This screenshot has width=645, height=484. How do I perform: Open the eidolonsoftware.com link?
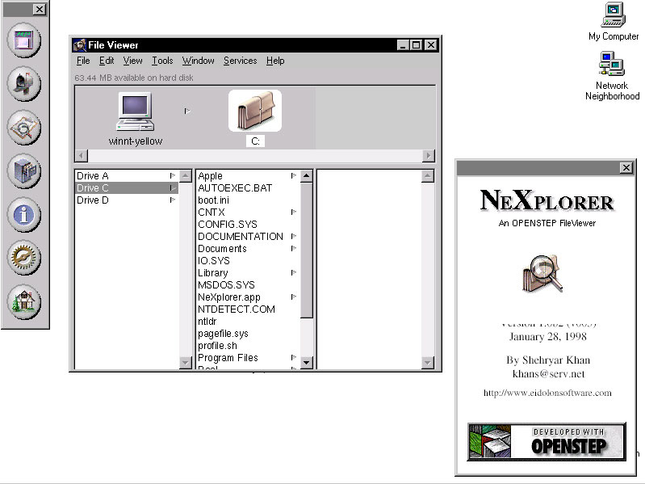coord(547,393)
